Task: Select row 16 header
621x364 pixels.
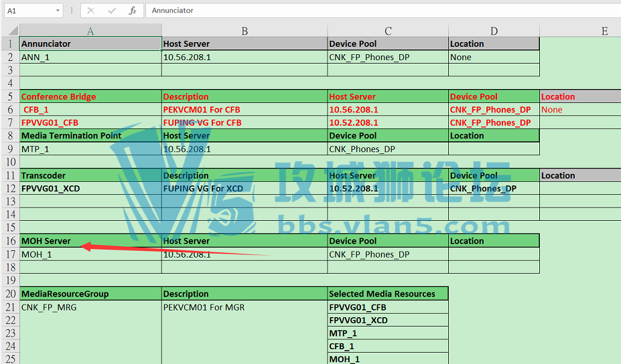Action: point(10,241)
